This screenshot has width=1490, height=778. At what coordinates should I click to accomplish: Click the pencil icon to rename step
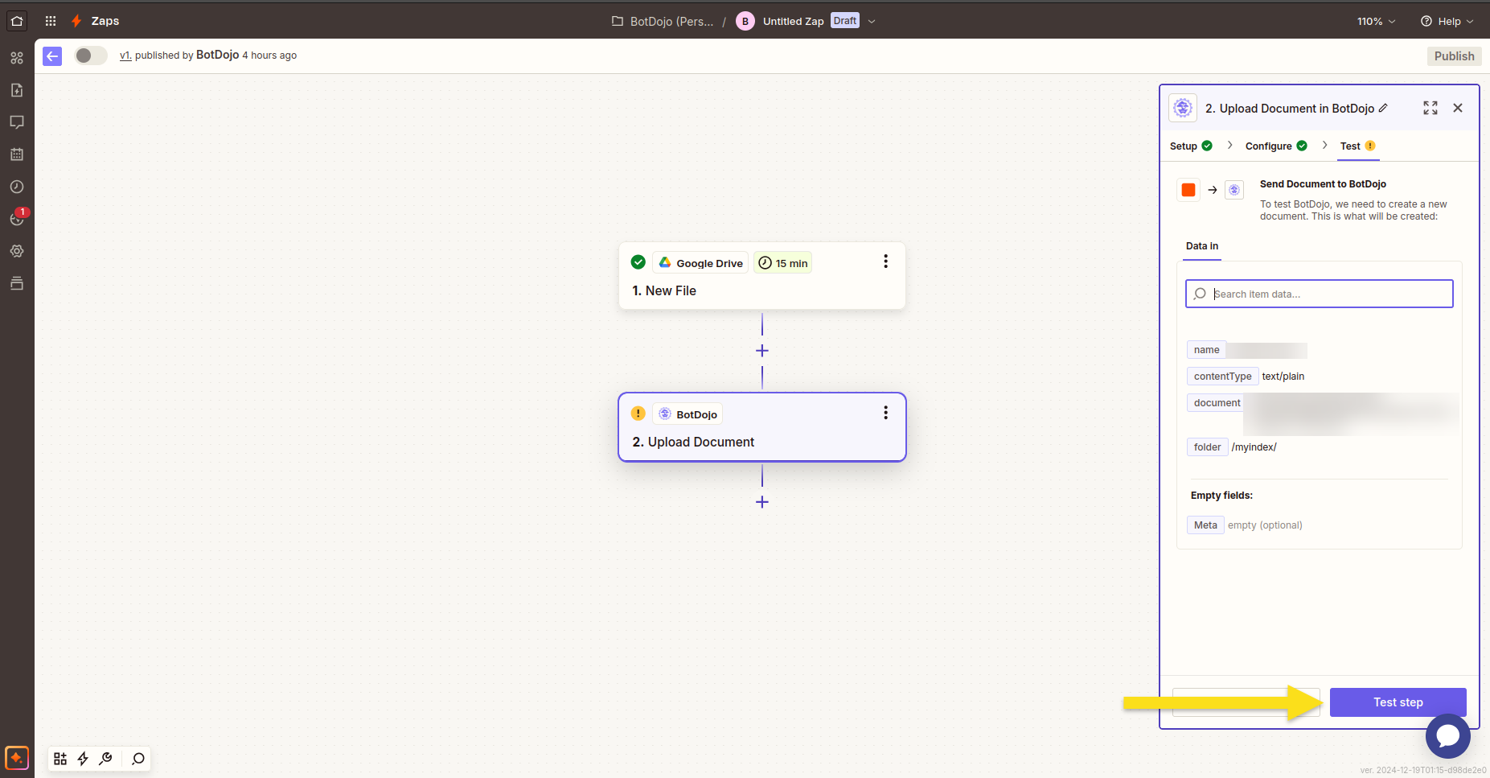click(x=1383, y=108)
